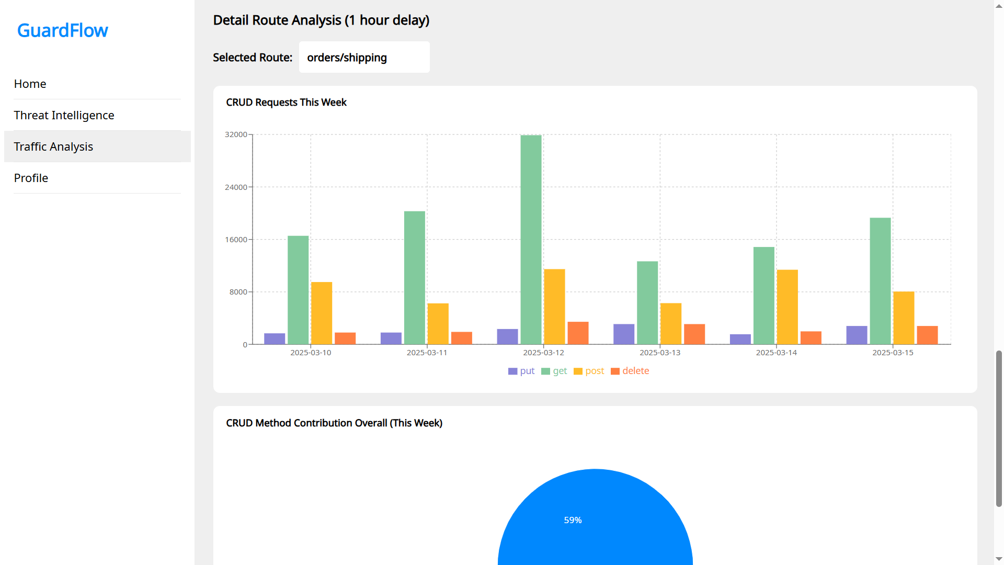Go to Threat Intelligence page
The height and width of the screenshot is (565, 1004).
point(64,115)
